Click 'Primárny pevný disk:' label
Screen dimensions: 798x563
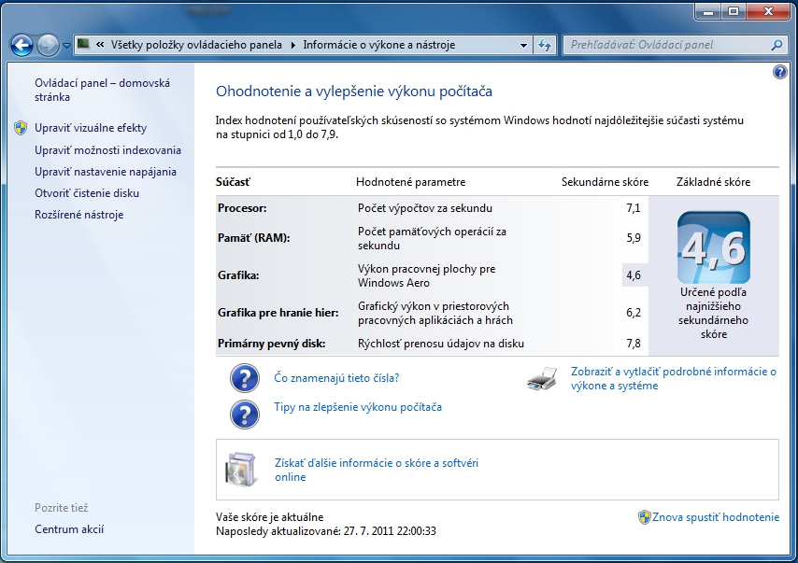(271, 344)
